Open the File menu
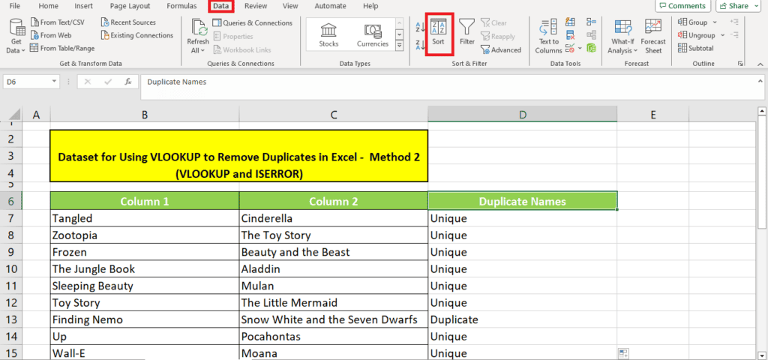This screenshot has height=360, width=768. (15, 6)
